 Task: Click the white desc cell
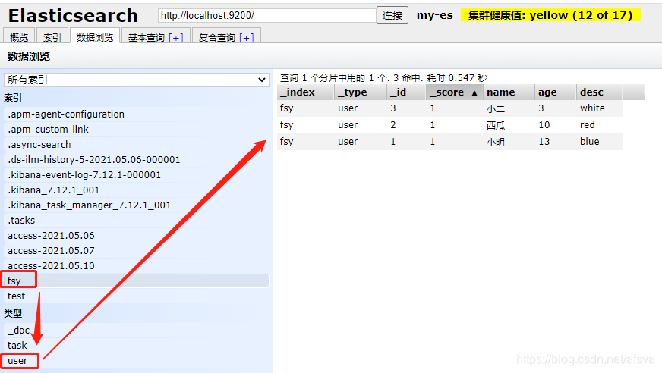click(592, 108)
